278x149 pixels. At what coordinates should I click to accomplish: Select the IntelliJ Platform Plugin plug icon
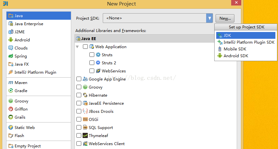(11, 72)
